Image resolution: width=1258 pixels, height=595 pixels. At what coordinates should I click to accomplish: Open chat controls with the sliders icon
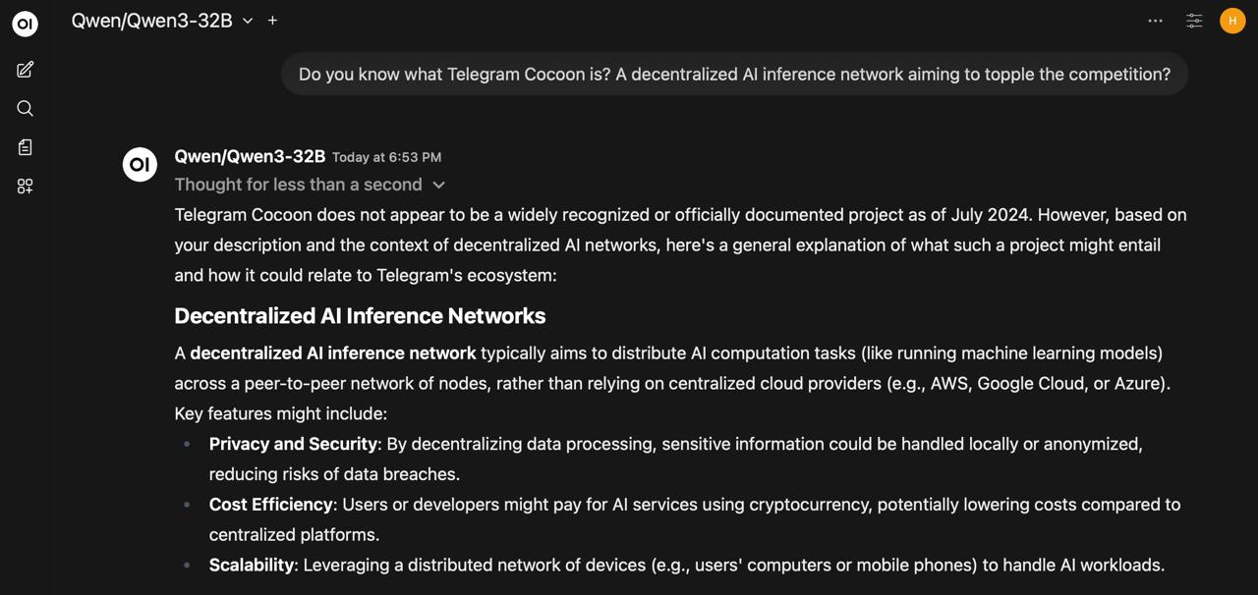1193,20
